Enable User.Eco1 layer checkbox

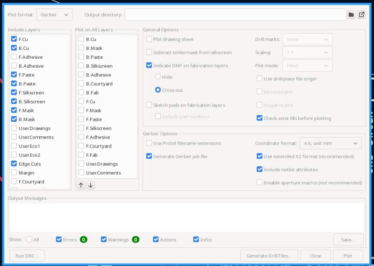[x=14, y=146]
